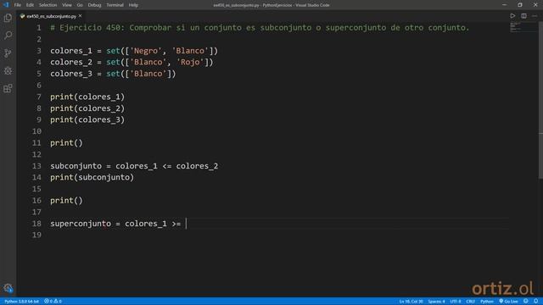
Task: Open the Search view in activity bar
Action: pos(8,36)
